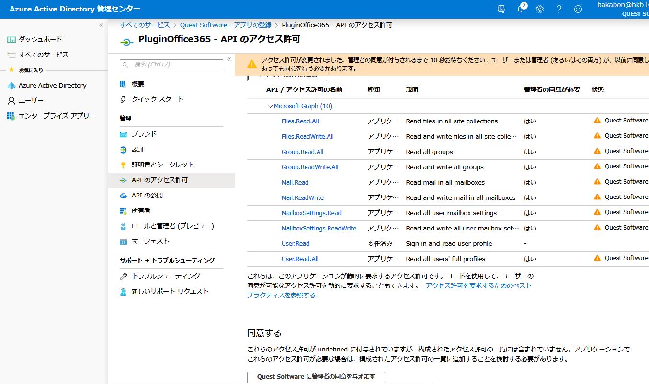Click Quest Software - アプリの登録 breadcrumb
649x384 pixels.
tap(226, 25)
